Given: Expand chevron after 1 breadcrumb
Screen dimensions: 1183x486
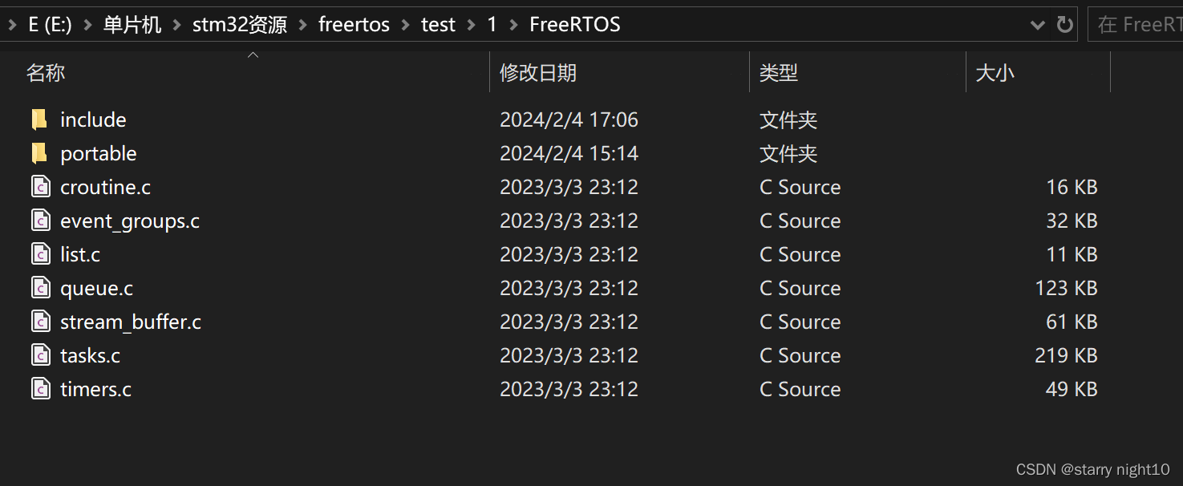Looking at the screenshot, I should pyautogui.click(x=513, y=25).
